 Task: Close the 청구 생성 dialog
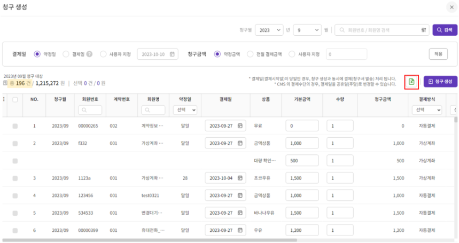coord(452,7)
